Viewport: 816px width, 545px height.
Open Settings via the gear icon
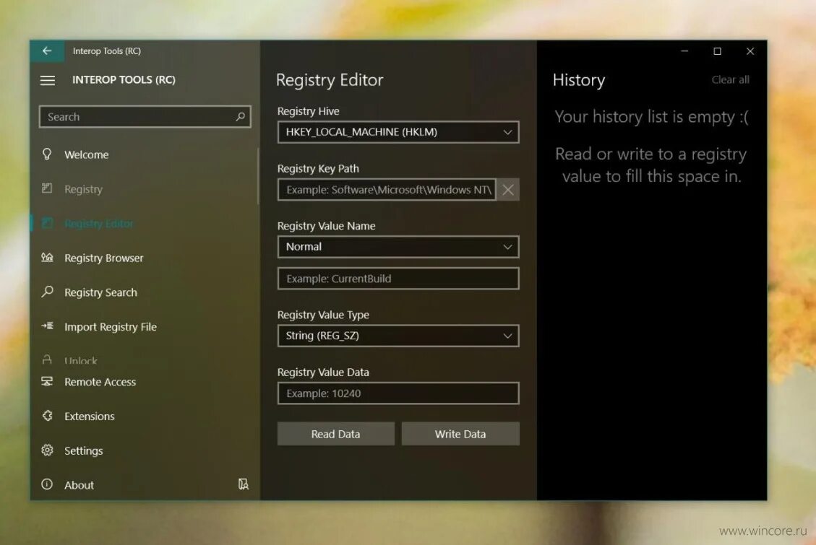(x=46, y=450)
